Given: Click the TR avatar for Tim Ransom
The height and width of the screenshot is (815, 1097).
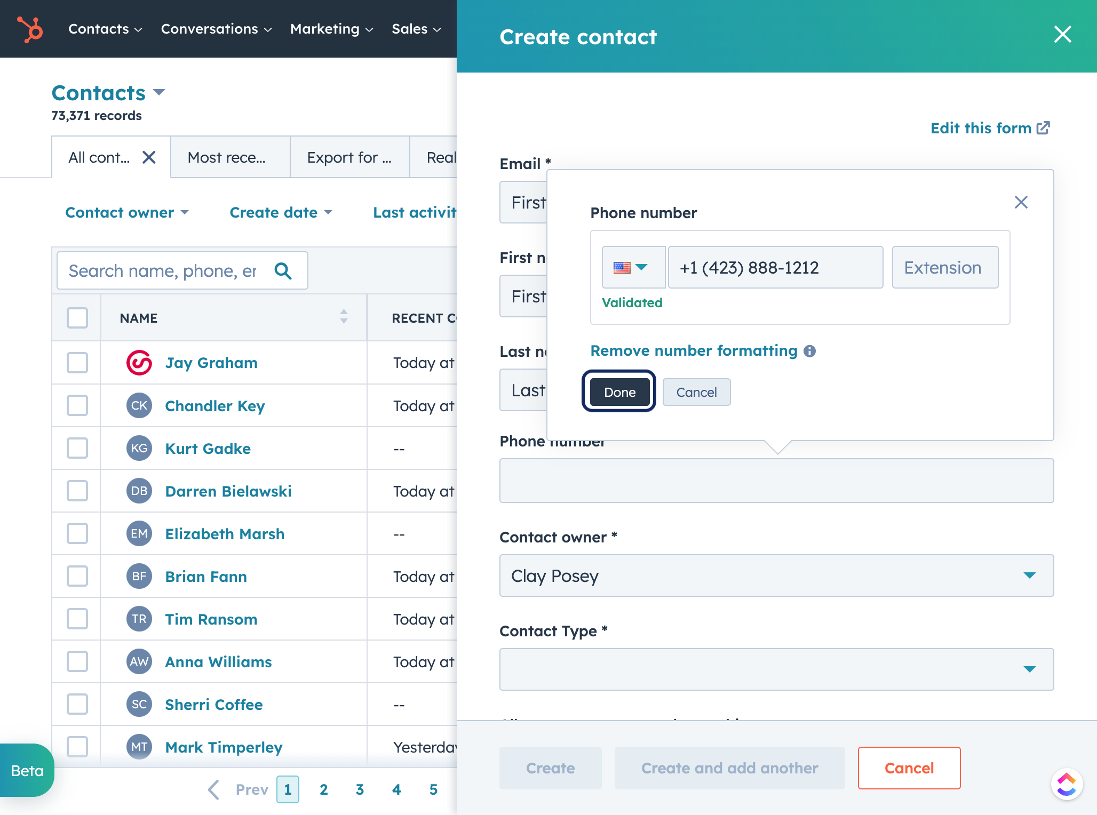Looking at the screenshot, I should pos(139,619).
